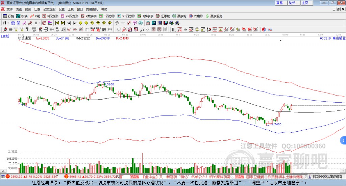The width and height of the screenshot is (346, 186).
Task: Click the infinity symbol icon
Action: pyautogui.click(x=270, y=29)
